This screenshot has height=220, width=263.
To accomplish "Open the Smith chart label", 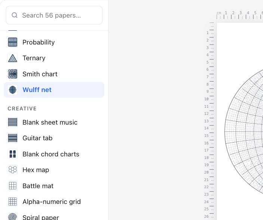I will (x=40, y=74).
